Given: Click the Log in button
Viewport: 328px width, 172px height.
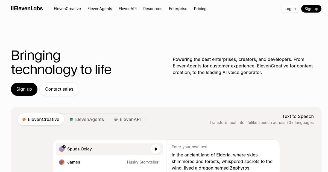Looking at the screenshot, I should pyautogui.click(x=290, y=9).
